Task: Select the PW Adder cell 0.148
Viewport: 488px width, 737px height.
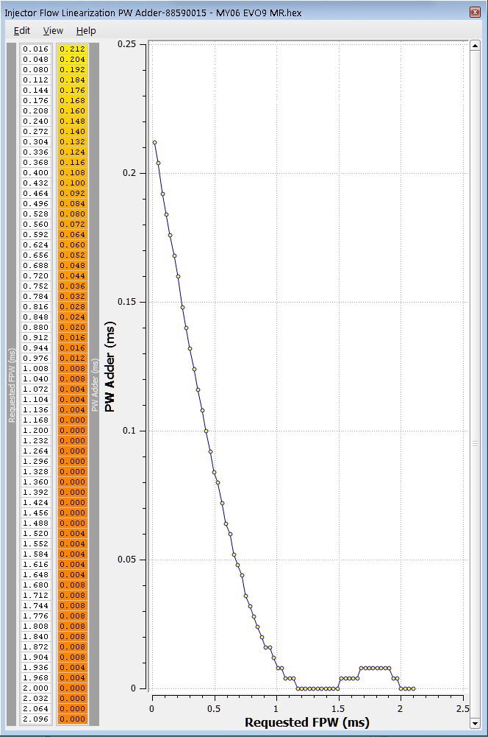Action: pyautogui.click(x=72, y=121)
